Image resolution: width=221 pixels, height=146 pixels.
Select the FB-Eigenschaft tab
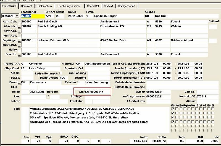(x=127, y=6)
